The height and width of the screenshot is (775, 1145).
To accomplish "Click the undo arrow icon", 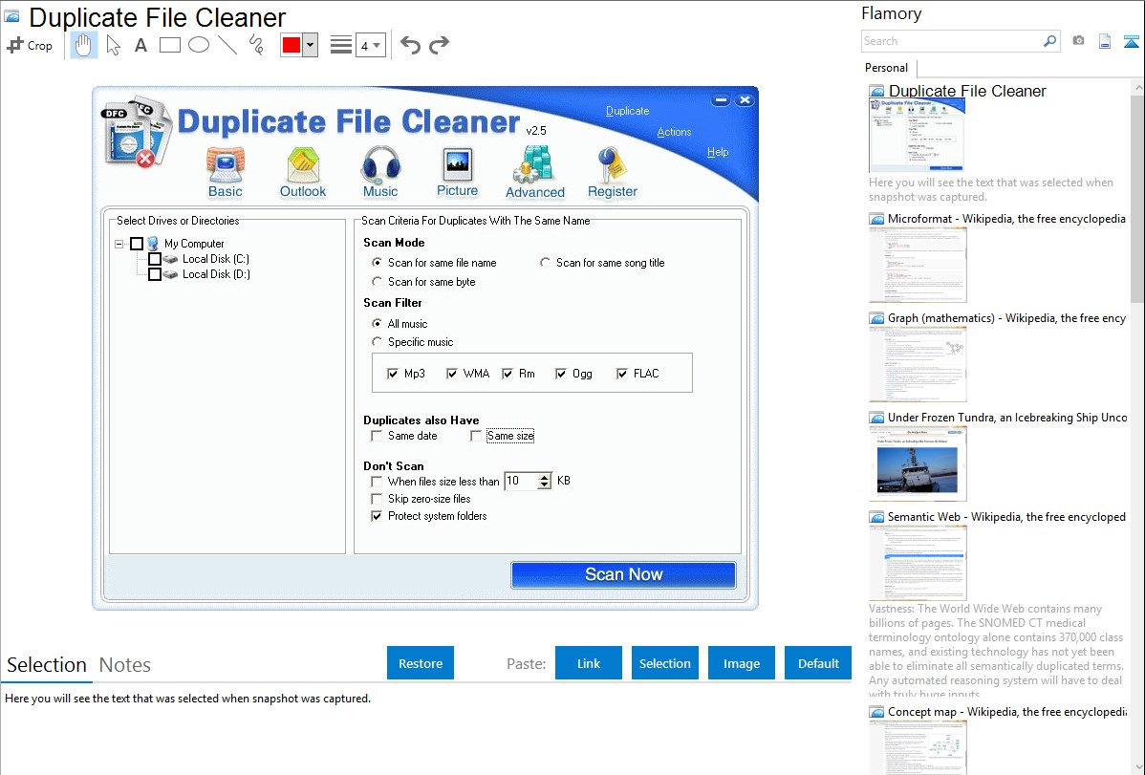I will point(410,45).
